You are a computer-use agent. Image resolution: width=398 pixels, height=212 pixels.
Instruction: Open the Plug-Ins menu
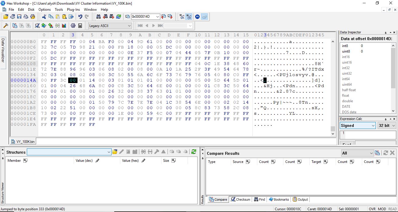tap(73, 9)
